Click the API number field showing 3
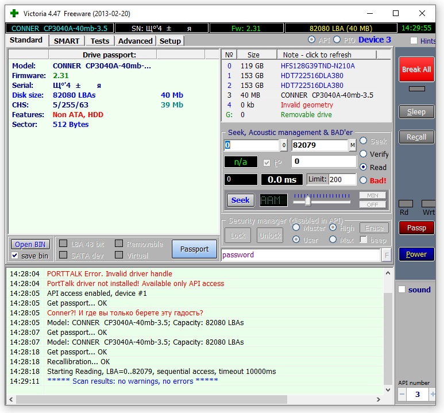The width and height of the screenshot is (444, 413). (418, 394)
